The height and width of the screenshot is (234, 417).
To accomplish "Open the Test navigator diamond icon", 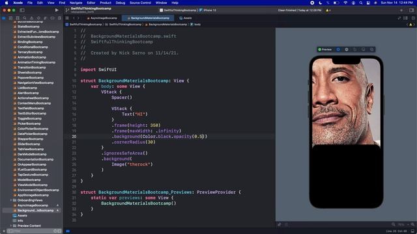I will pyautogui.click(x=38, y=18).
